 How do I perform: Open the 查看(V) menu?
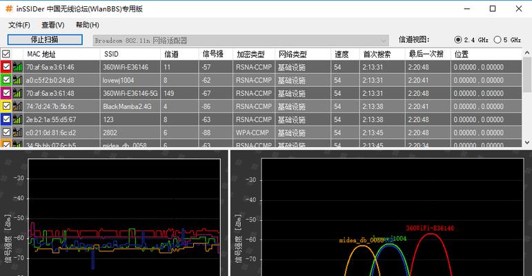point(52,25)
